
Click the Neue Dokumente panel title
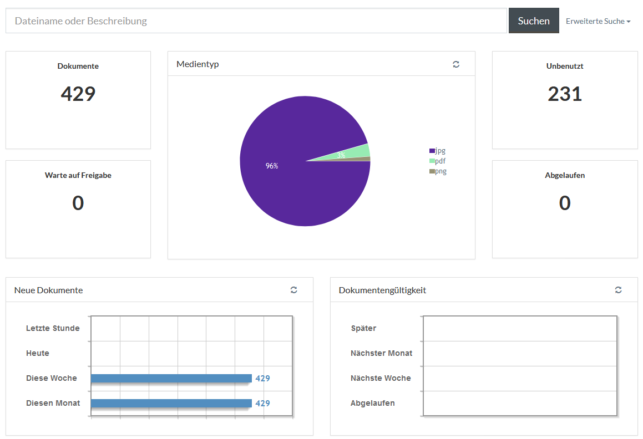[x=48, y=290]
